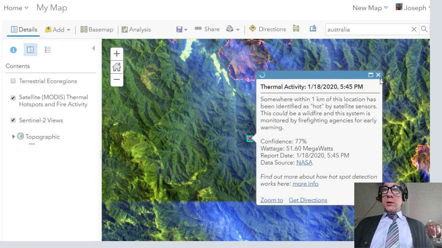This screenshot has height=248, width=442.
Task: Open the New Map dropdown
Action: tap(370, 8)
